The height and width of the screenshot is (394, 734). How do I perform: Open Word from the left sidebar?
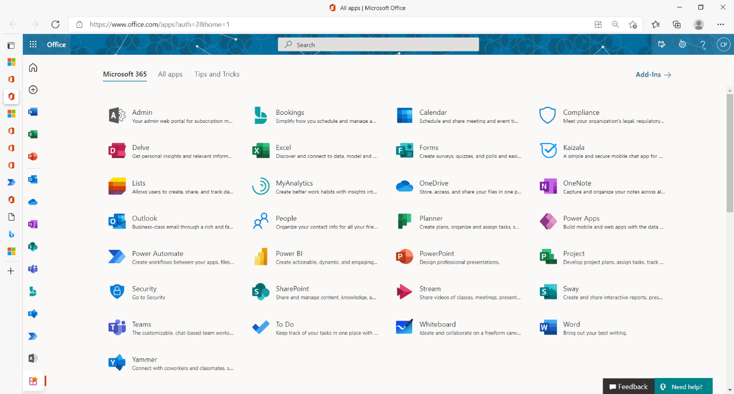pyautogui.click(x=33, y=112)
